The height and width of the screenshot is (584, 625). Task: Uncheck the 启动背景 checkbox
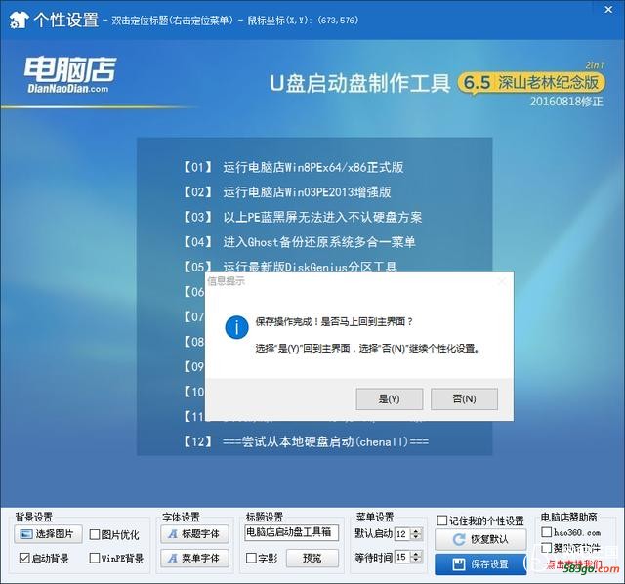24,558
